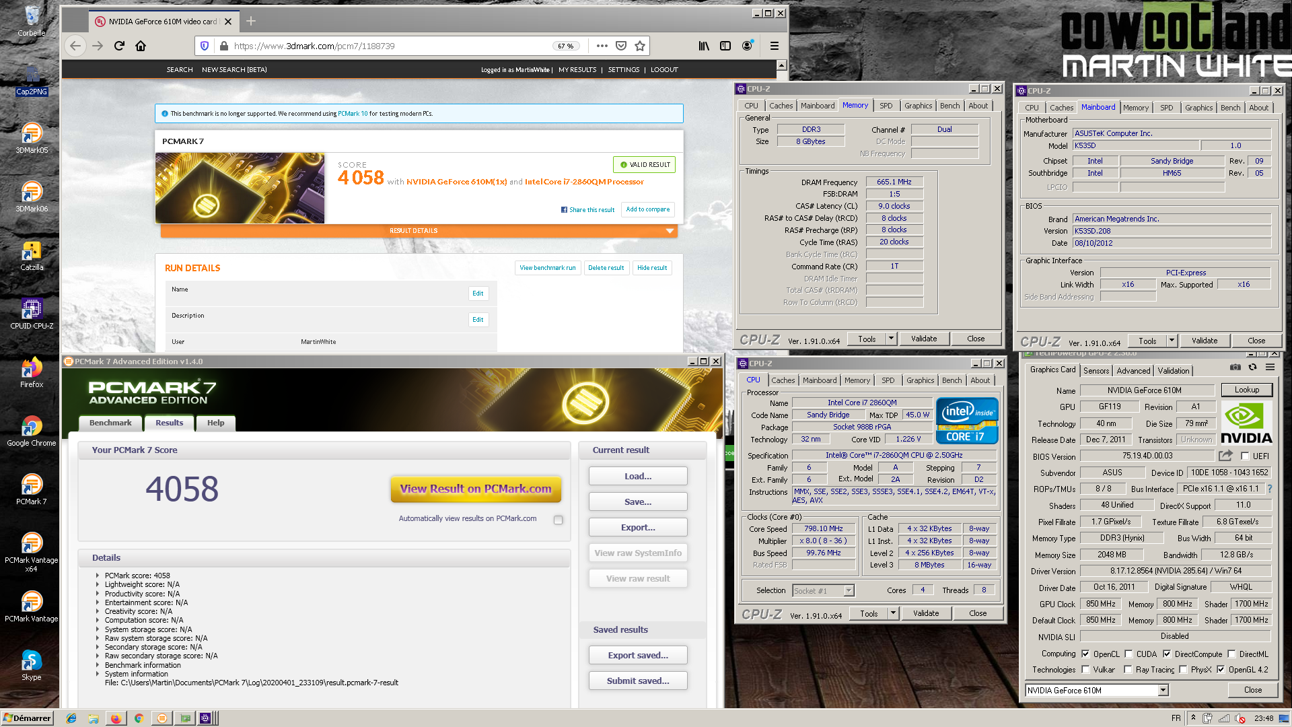
Task: Open Internet Explorer from the taskbar
Action: 71,718
